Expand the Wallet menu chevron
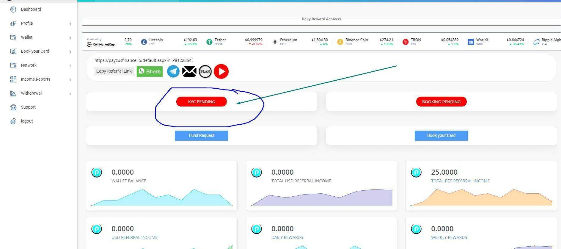Viewport: 561px width, 249px height. [x=70, y=38]
